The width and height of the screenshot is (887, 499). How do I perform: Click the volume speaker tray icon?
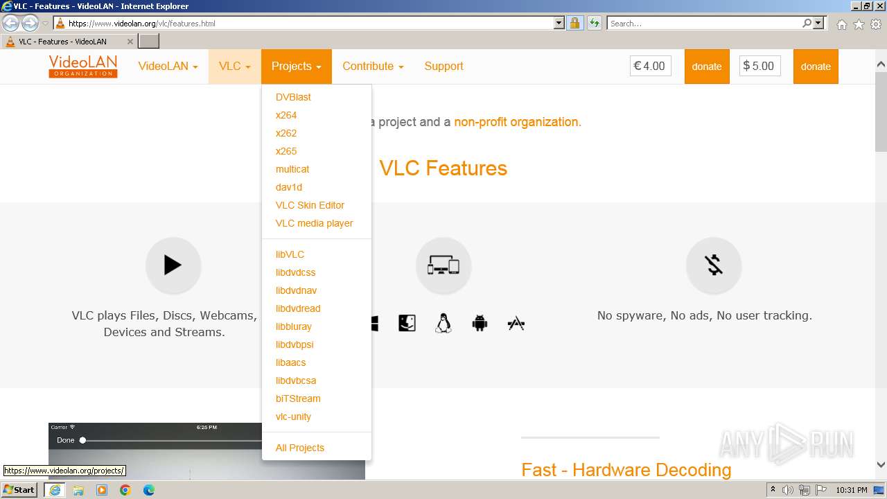(x=788, y=490)
